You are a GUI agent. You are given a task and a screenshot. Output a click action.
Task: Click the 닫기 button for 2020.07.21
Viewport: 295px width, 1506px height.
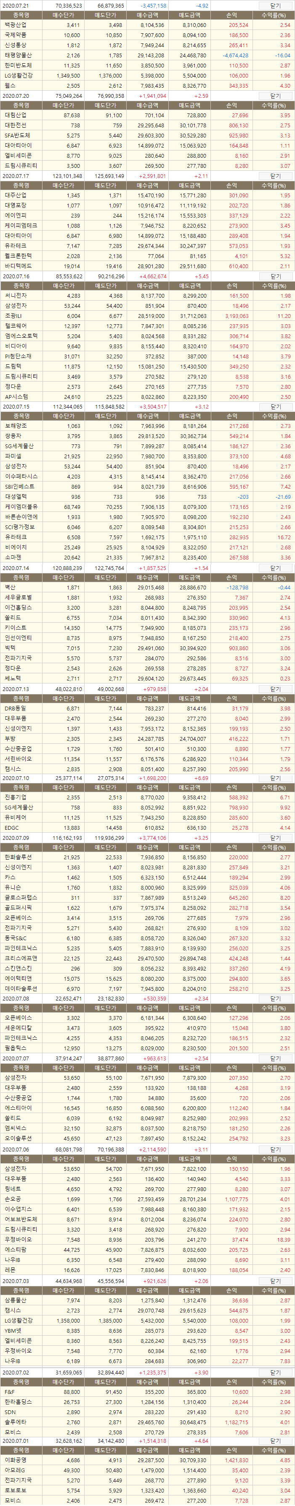click(275, 5)
